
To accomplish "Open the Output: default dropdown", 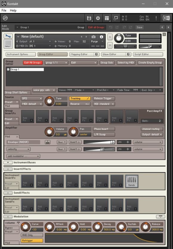I will (152, 135).
